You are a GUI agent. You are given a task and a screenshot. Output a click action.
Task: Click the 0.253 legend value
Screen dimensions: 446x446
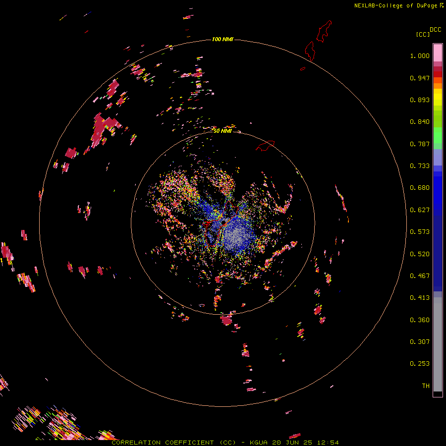[420, 364]
